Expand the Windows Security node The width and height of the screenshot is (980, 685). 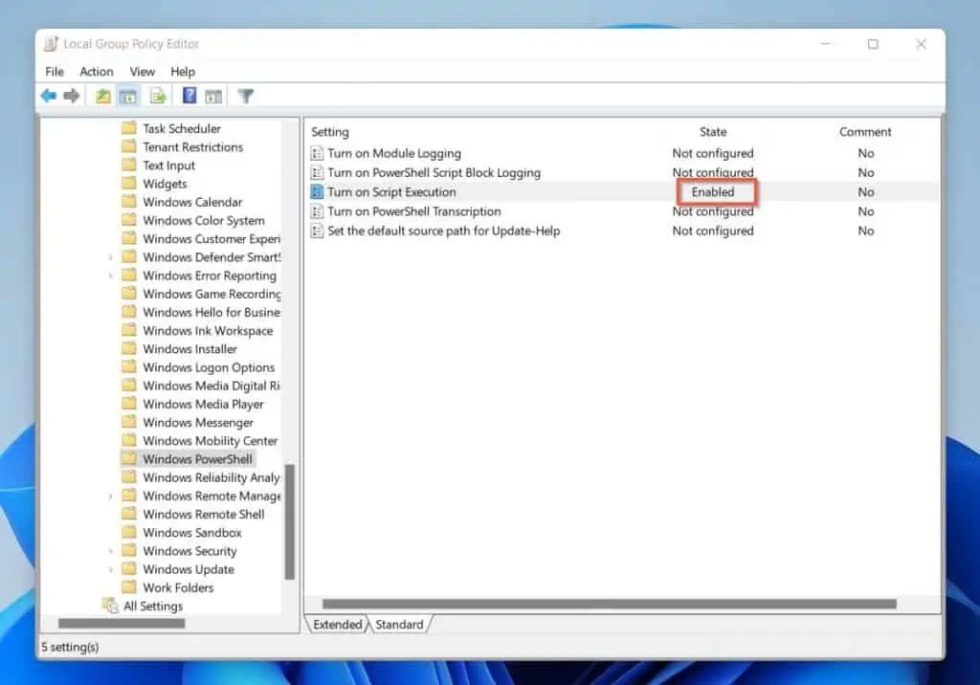coord(111,551)
